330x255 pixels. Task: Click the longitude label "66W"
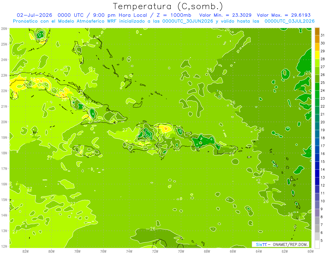pyautogui.click(x=233, y=251)
